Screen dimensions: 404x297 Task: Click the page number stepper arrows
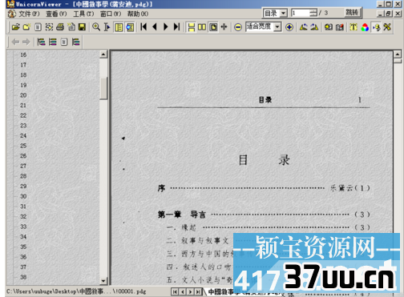(313, 13)
